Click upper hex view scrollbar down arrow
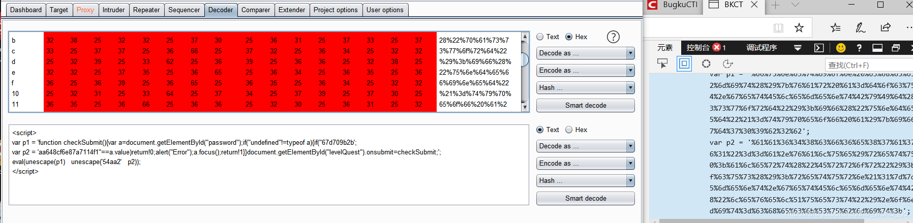The height and width of the screenshot is (223, 913). [525, 107]
